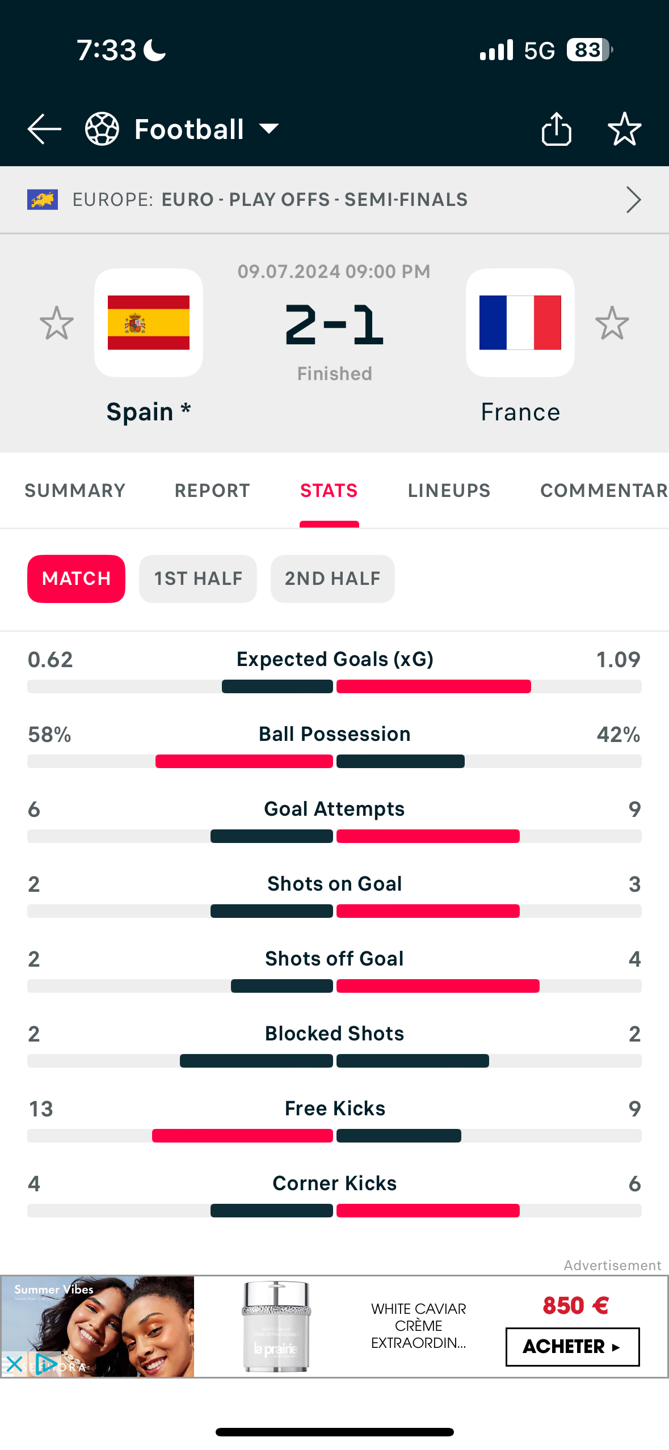Open the Spain team flag logo
Screen dimensions: 669x1450
[x=149, y=323]
